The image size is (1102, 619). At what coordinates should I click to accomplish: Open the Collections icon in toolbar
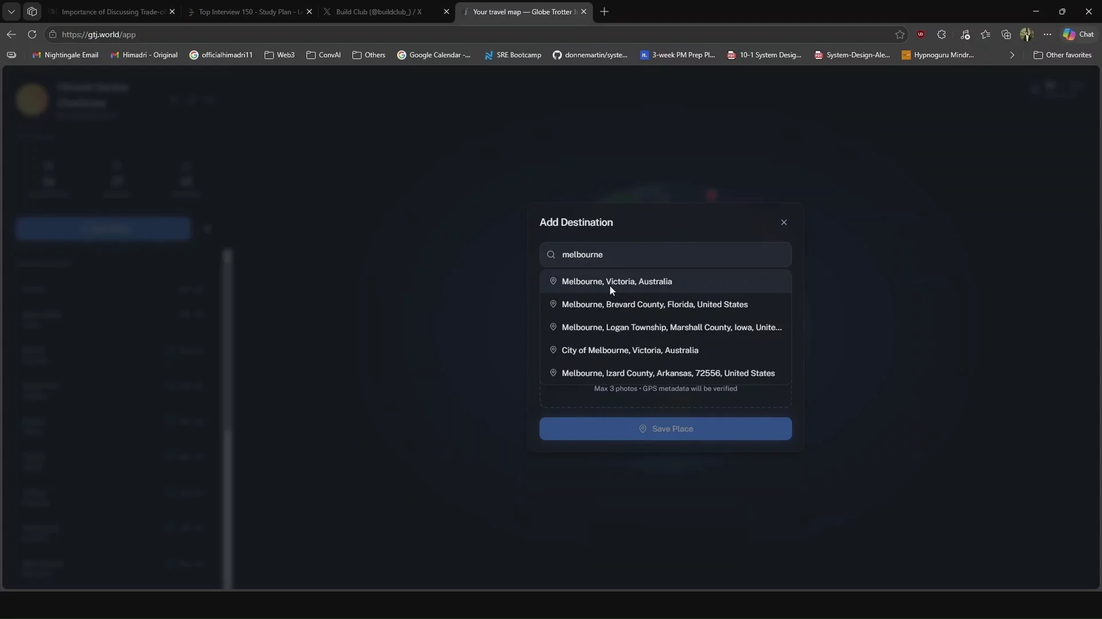pos(1006,34)
